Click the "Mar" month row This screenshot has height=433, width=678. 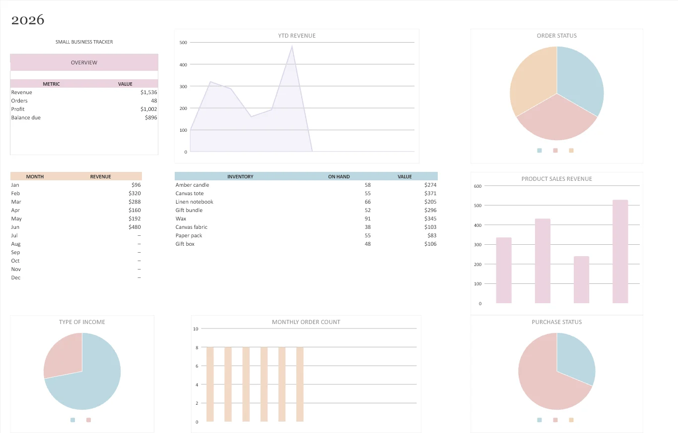pyautogui.click(x=76, y=202)
